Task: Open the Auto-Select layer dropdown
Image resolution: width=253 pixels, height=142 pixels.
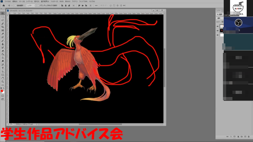Action: (30, 6)
